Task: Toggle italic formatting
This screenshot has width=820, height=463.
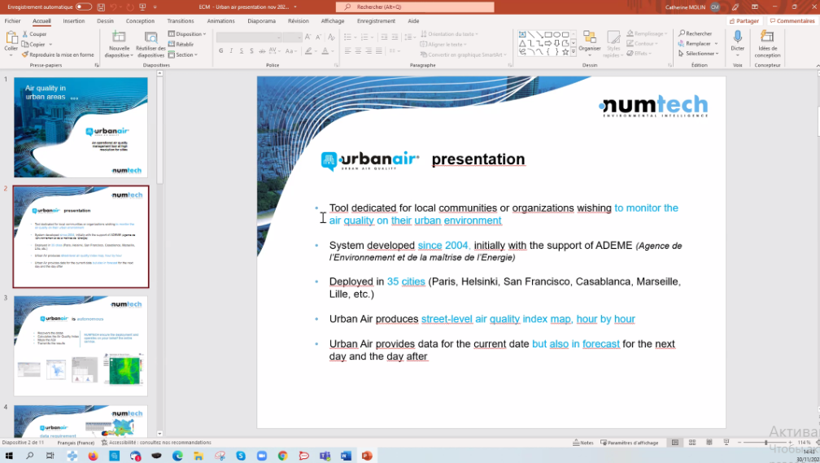Action: point(231,50)
